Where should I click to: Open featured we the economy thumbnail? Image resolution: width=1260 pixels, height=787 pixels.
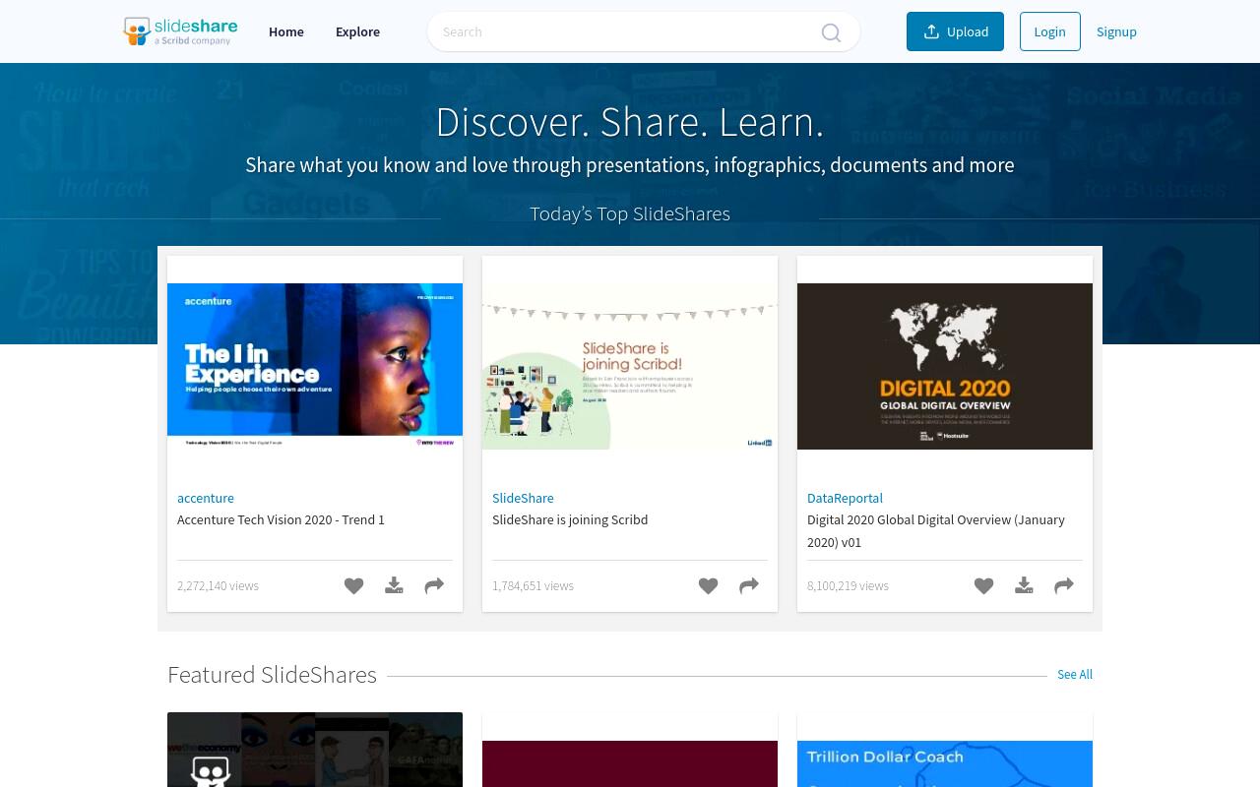click(x=315, y=750)
